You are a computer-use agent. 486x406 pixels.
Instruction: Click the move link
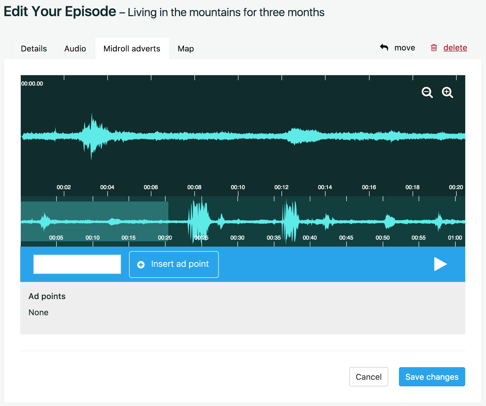[x=405, y=48]
